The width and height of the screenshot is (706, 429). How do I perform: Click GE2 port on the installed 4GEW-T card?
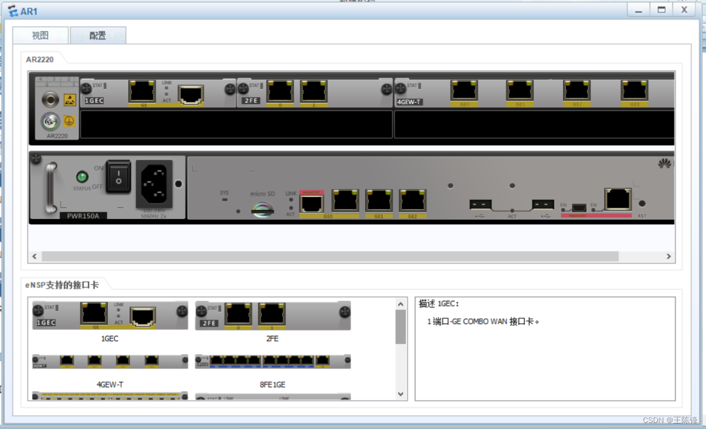[x=577, y=90]
